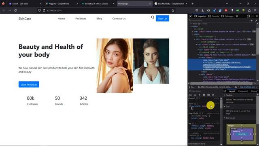The height and width of the screenshot is (146, 259).
Task: Select the highlighted img element row in markup
Action: (x=222, y=64)
